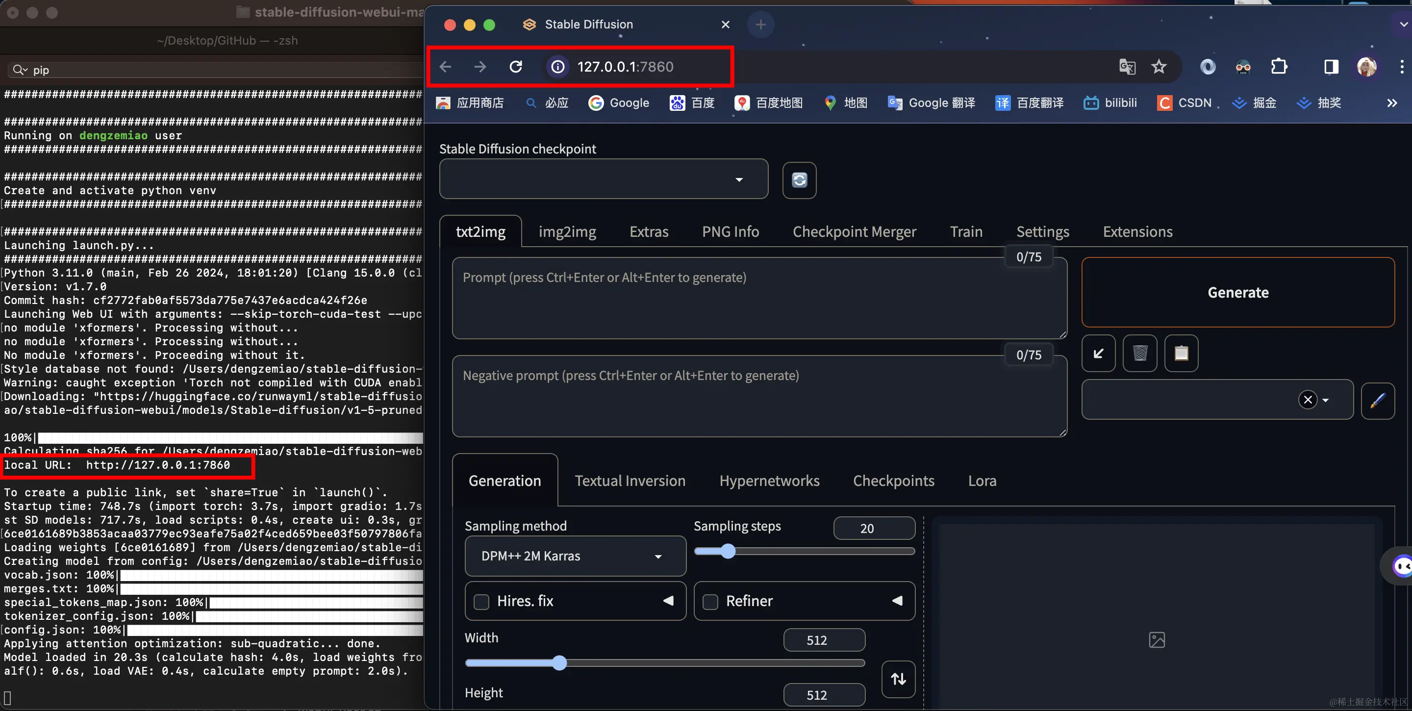Open browser extensions puzzle icon
1412x711 pixels.
coord(1278,67)
